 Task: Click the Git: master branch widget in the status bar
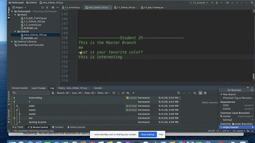click(x=239, y=131)
